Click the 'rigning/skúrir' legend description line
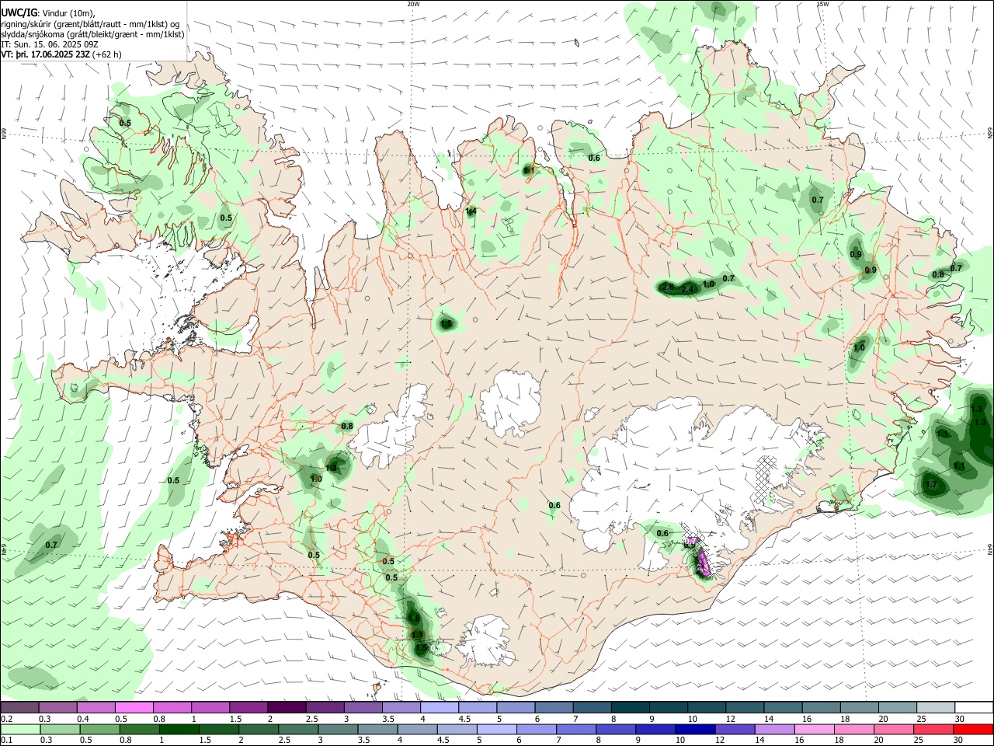 click(x=90, y=23)
